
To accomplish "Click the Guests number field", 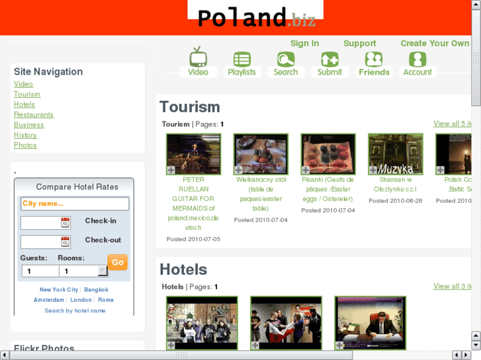I will [40, 271].
